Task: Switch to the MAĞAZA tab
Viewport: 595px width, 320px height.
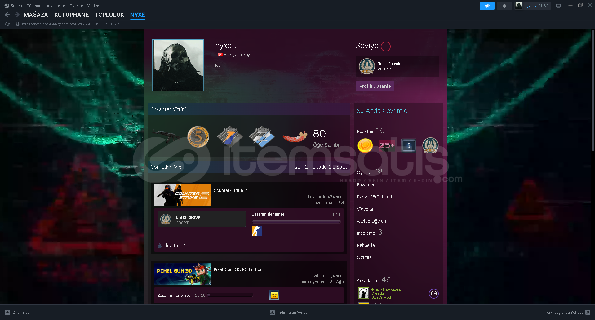Action: [x=36, y=15]
